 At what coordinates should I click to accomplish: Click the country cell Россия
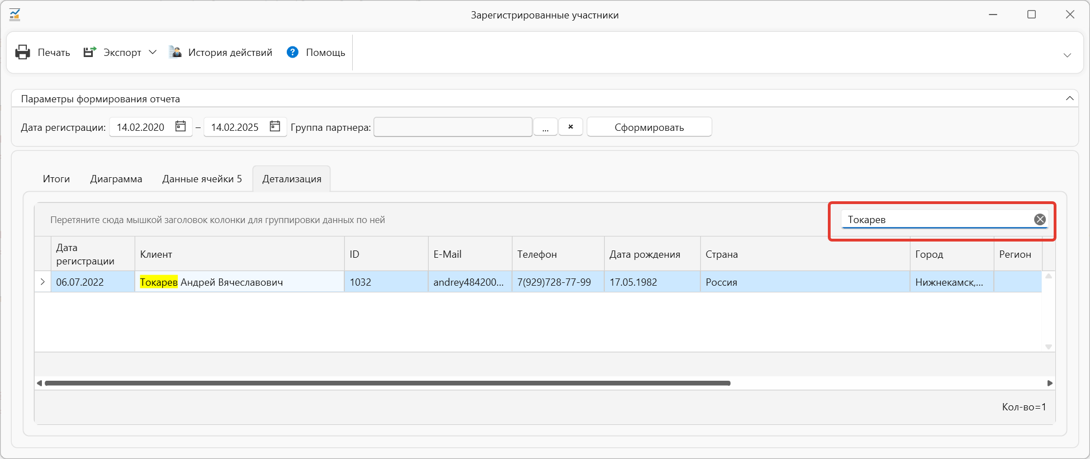(x=805, y=282)
